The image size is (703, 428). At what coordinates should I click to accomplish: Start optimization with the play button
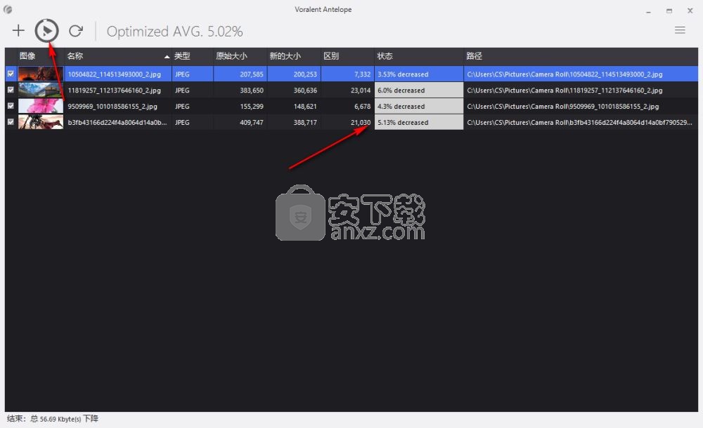click(x=47, y=30)
